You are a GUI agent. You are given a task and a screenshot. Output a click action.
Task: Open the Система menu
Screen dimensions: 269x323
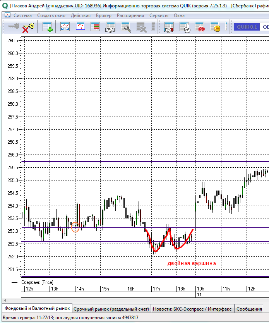click(x=22, y=15)
